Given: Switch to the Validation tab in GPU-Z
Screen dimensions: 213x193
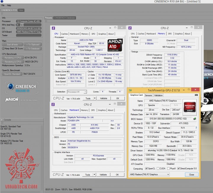Looking at the screenshot, I should [x=158, y=95].
